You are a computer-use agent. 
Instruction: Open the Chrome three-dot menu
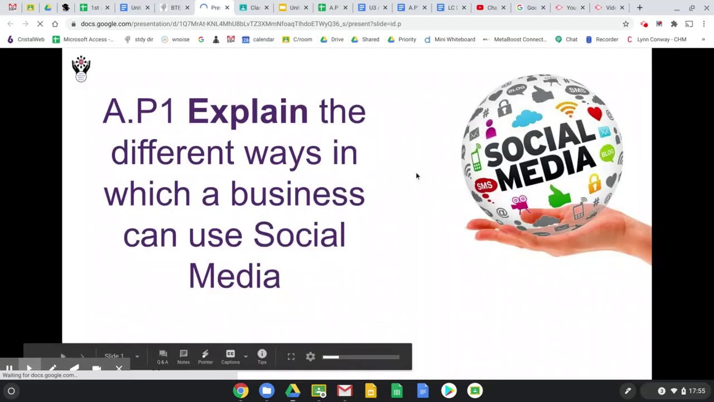click(x=704, y=24)
